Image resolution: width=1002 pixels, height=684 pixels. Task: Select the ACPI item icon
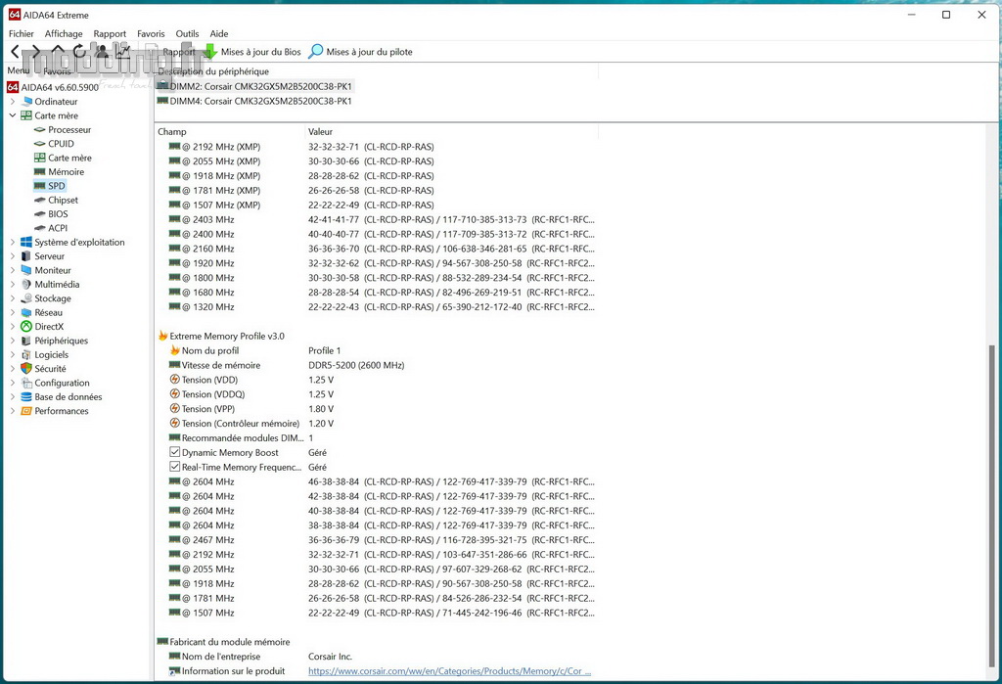[39, 228]
